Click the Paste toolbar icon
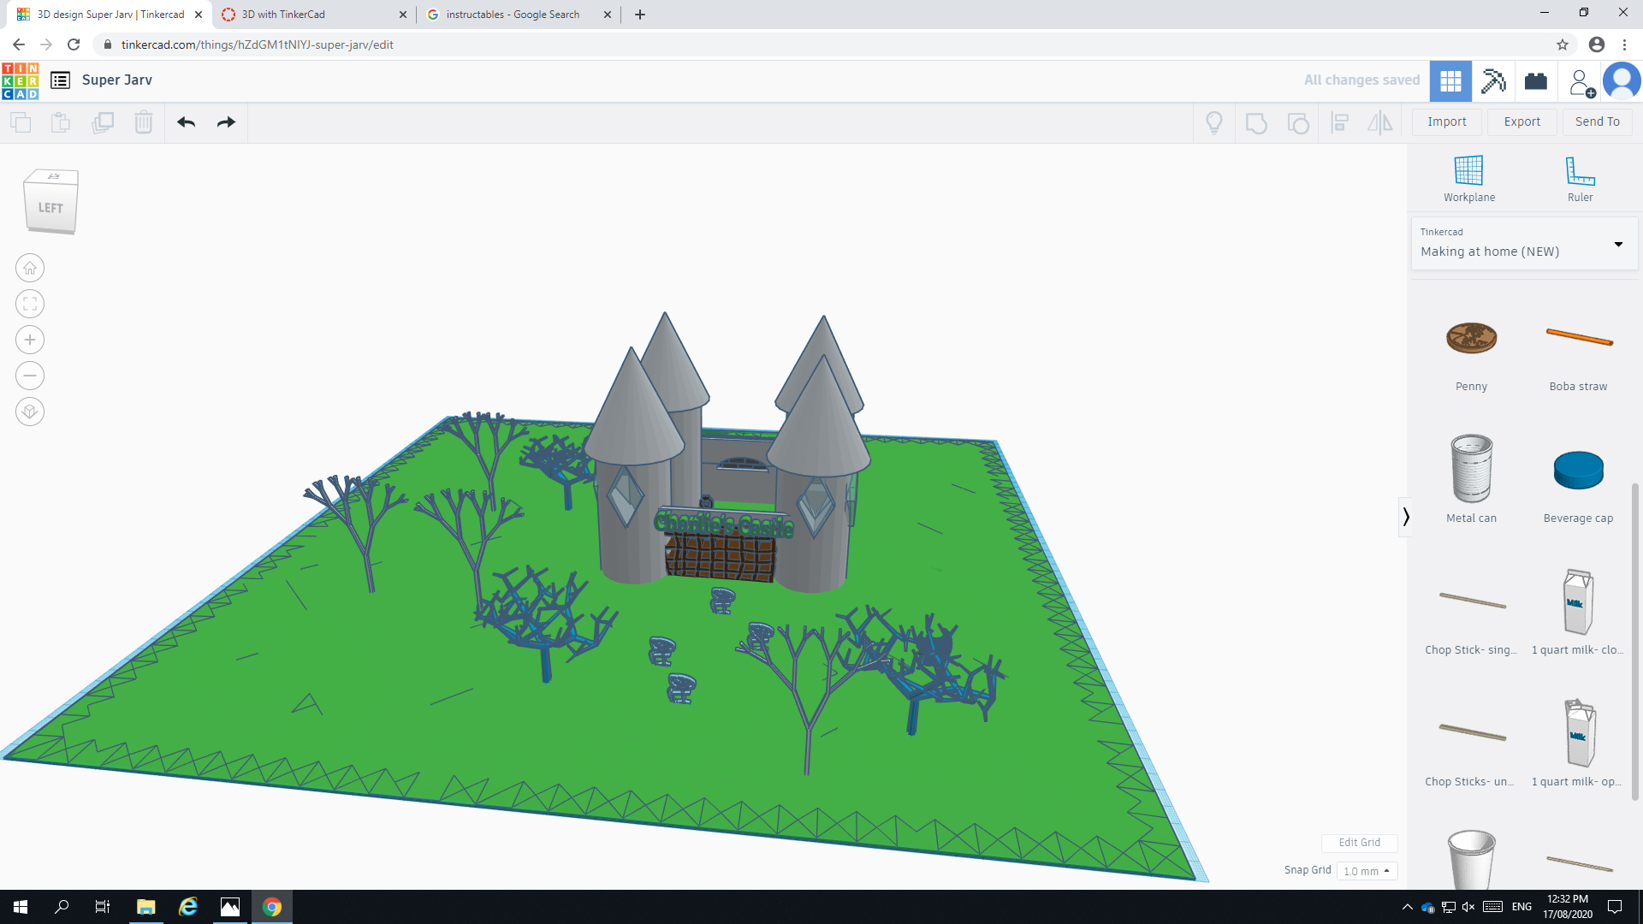 (61, 122)
